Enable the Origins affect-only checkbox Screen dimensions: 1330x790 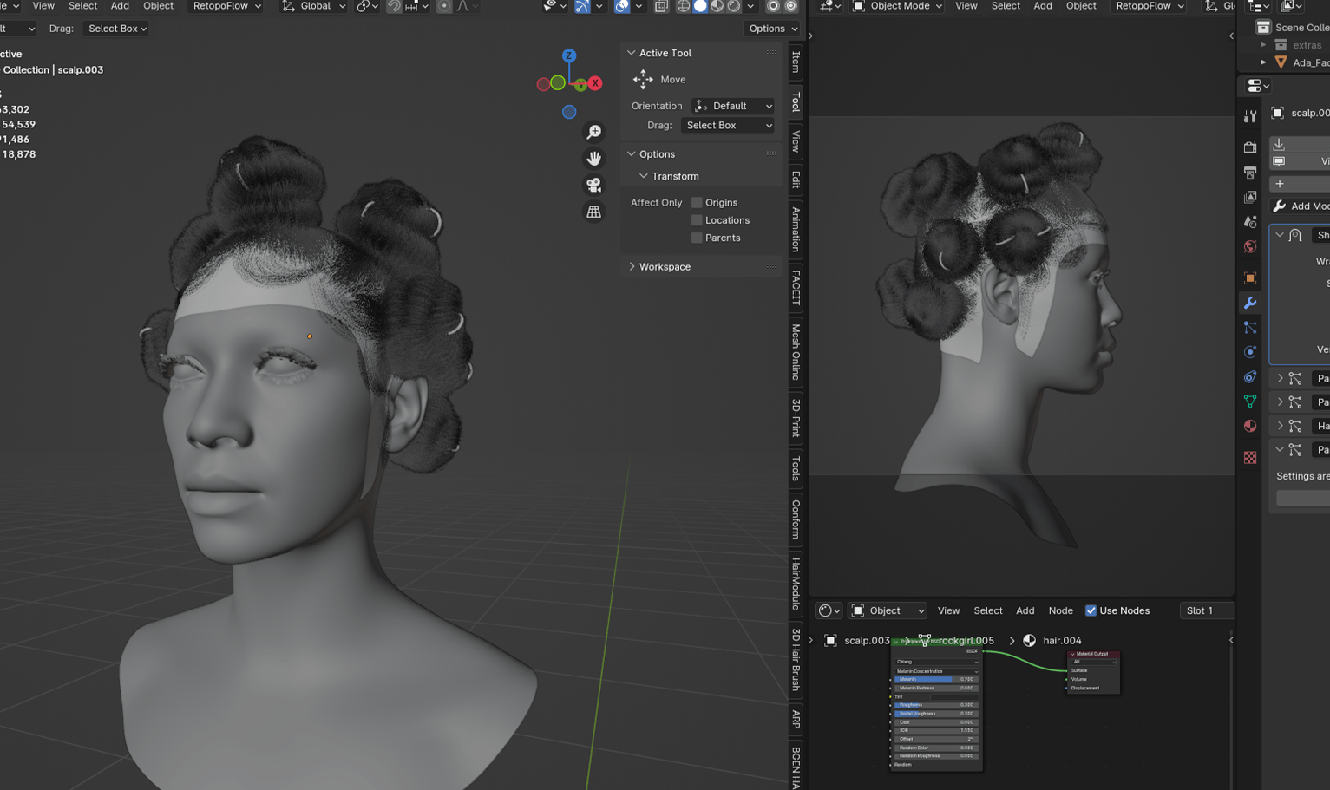click(x=697, y=203)
